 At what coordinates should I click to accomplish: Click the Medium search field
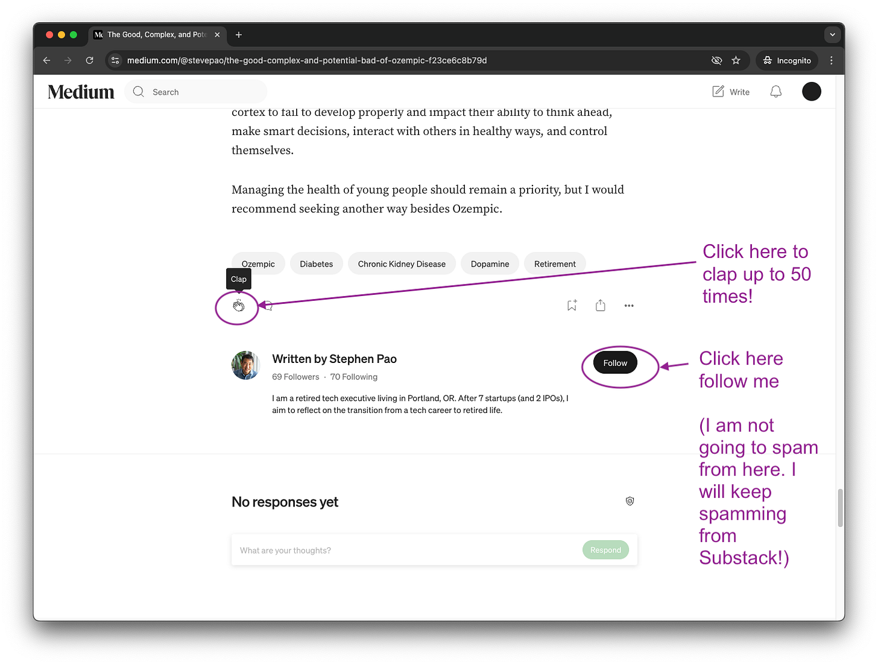(196, 92)
